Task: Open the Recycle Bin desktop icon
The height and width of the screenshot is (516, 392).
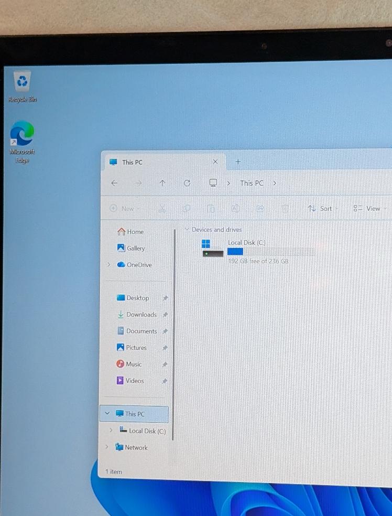Action: (23, 83)
